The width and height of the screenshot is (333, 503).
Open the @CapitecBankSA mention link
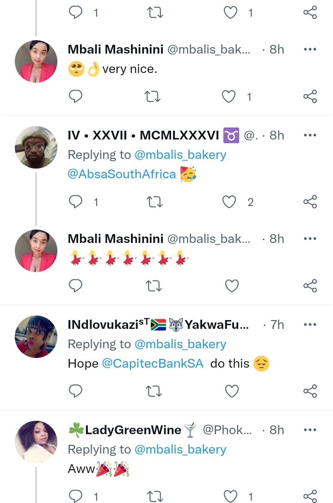[153, 364]
